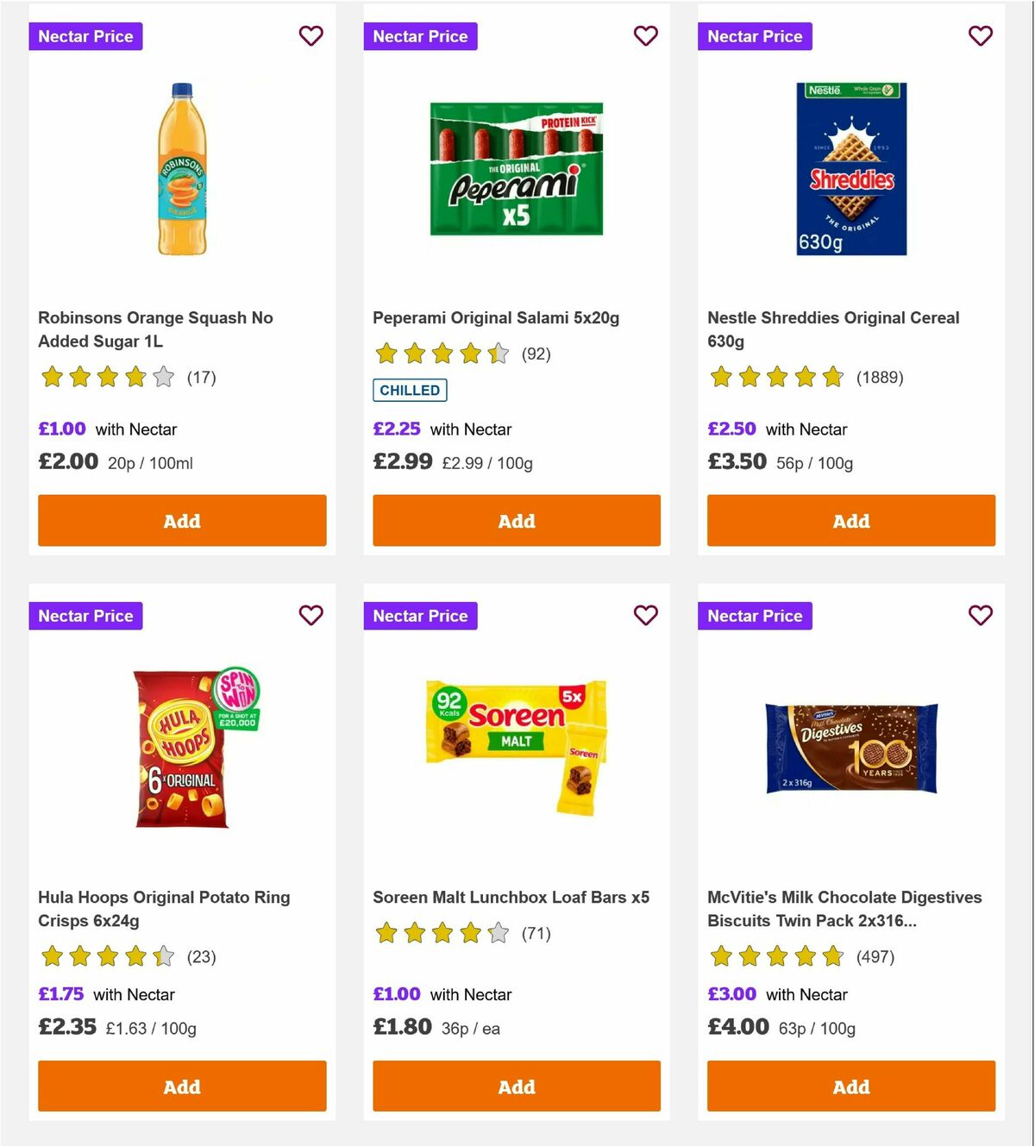Add Nestle Shreddies to basket
This screenshot has height=1146, width=1035.
click(x=850, y=521)
